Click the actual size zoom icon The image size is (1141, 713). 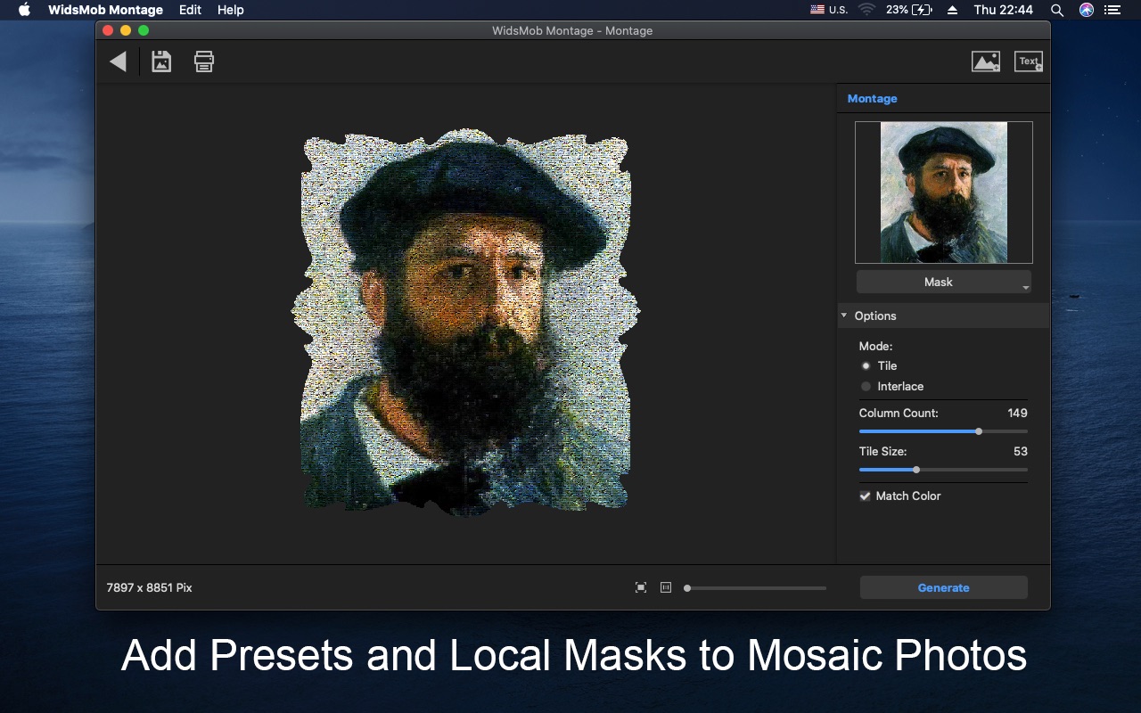point(666,587)
